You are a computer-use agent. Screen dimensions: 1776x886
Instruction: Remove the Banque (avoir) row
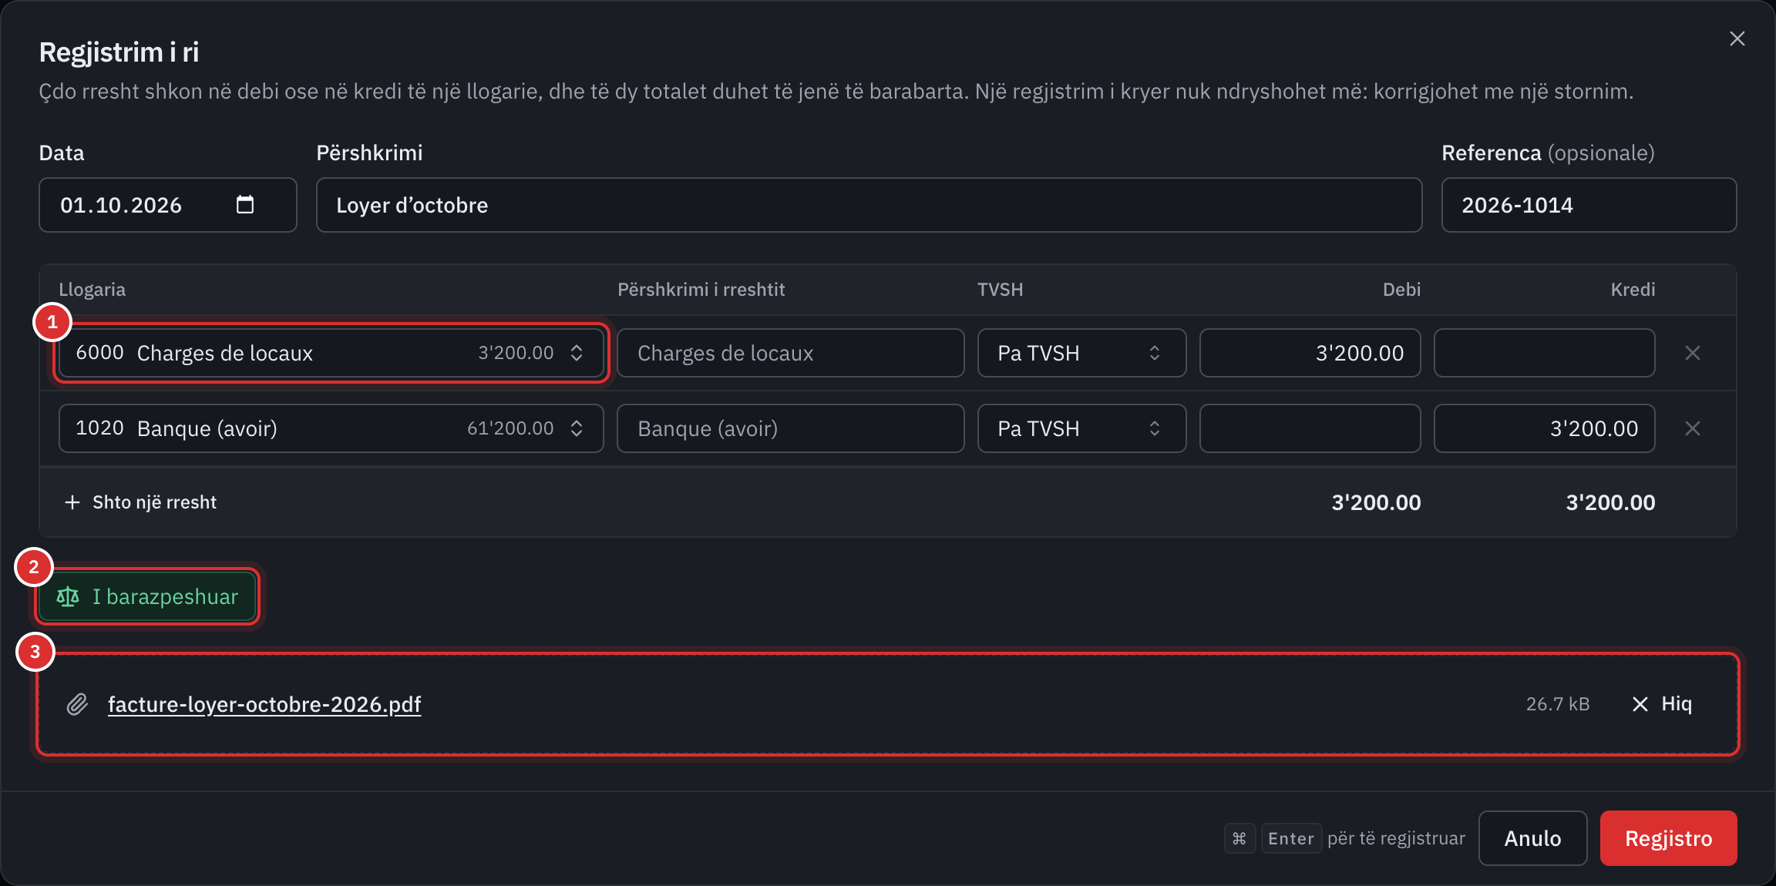(x=1692, y=428)
